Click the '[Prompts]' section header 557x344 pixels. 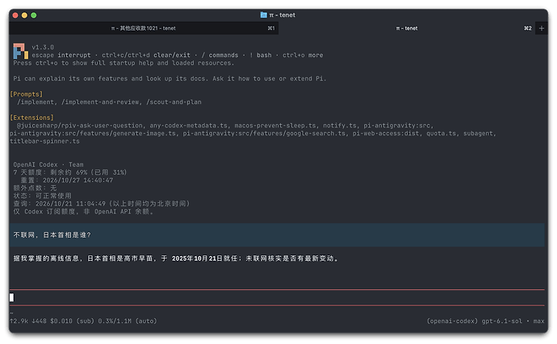coord(27,94)
